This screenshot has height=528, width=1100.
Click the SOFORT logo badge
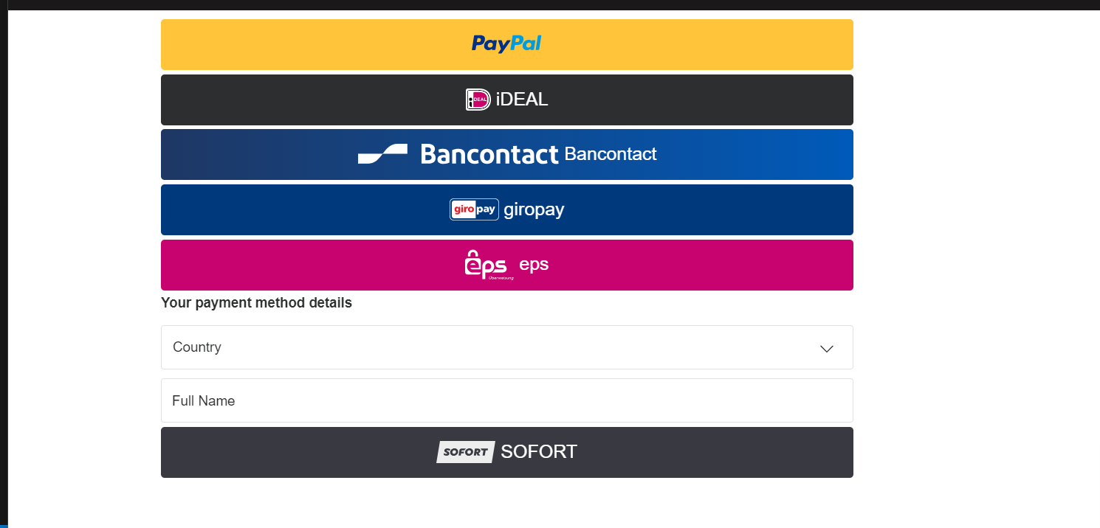(465, 452)
